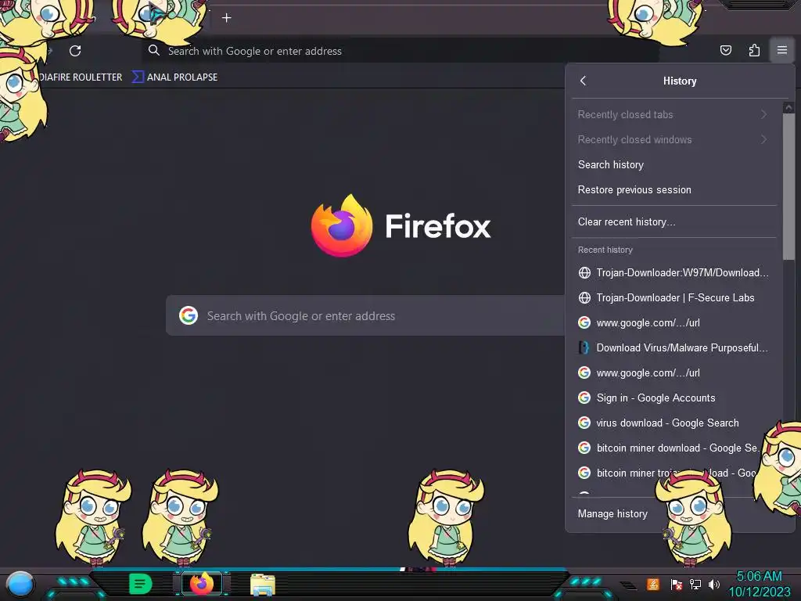Save the page to Pocket
The width and height of the screenshot is (801, 601).
pos(726,50)
